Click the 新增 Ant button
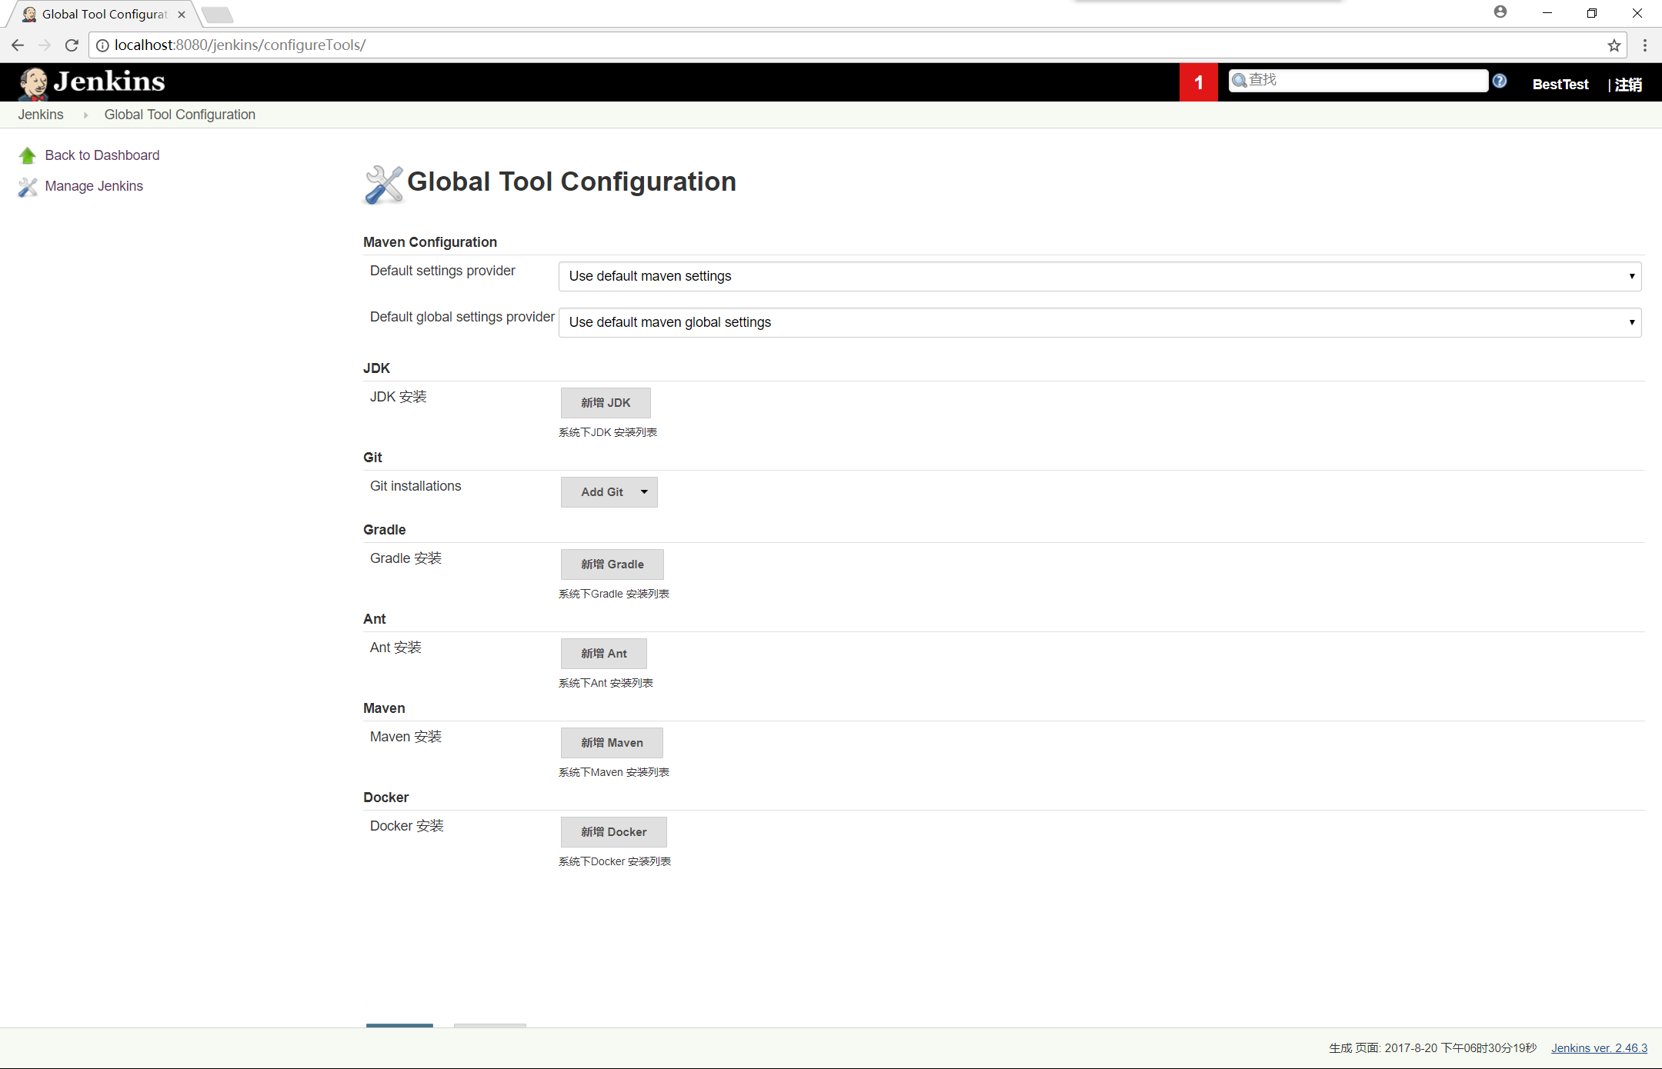This screenshot has width=1662, height=1069. coord(603,654)
